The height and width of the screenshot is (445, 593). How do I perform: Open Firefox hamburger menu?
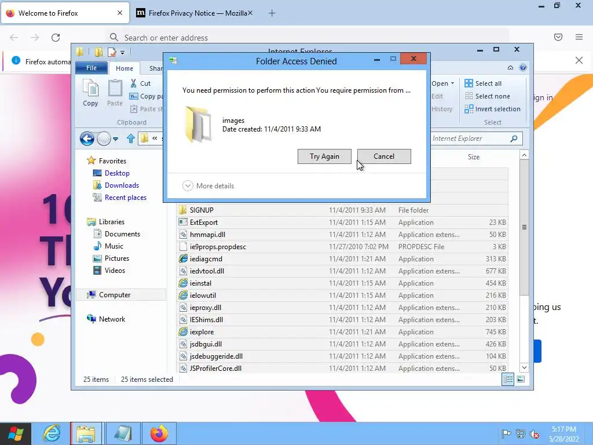(579, 37)
